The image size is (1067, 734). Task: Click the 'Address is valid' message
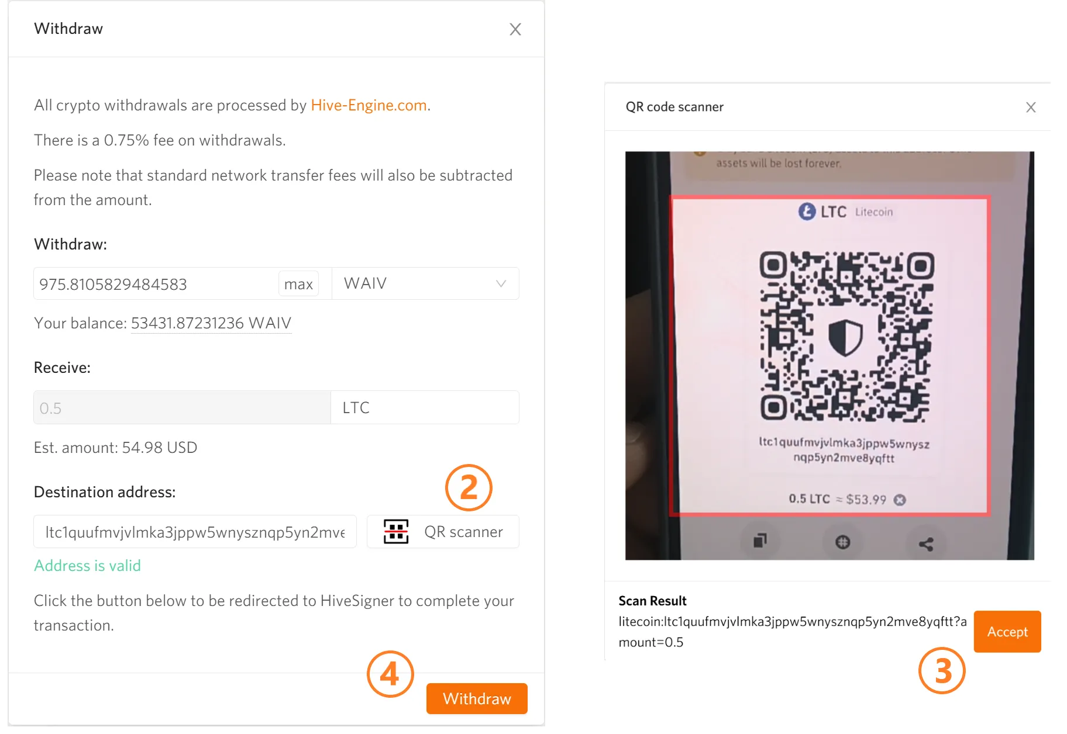(x=87, y=566)
